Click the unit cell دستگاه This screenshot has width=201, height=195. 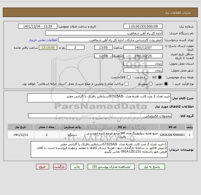click(72, 135)
